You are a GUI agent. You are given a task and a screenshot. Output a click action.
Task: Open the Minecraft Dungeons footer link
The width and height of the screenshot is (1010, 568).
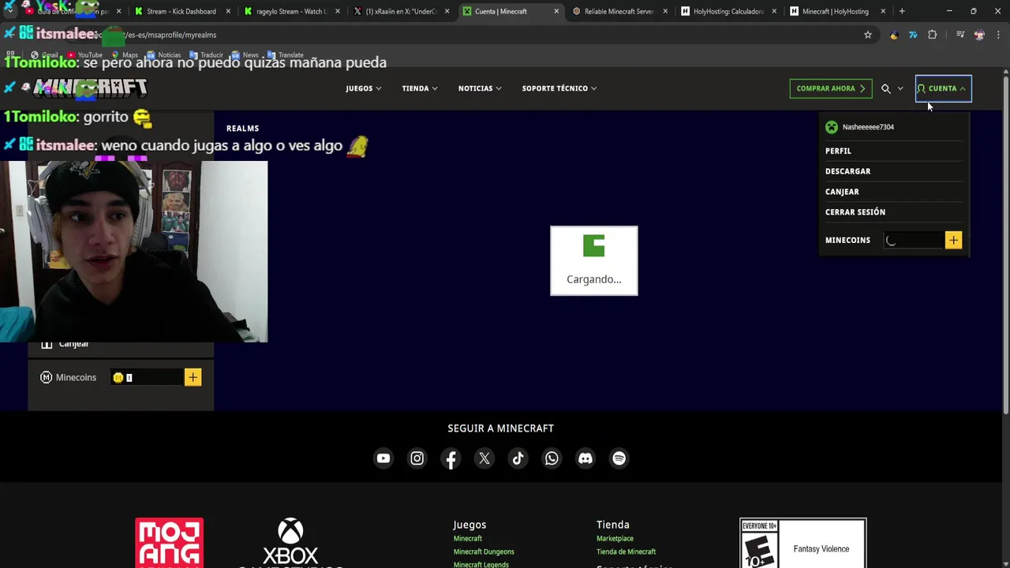[484, 551]
